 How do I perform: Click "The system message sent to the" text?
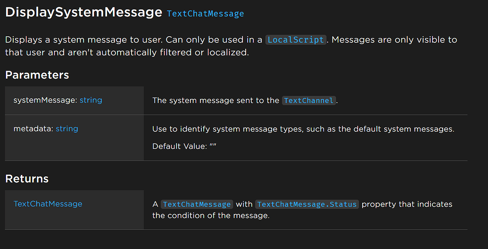[x=215, y=100]
